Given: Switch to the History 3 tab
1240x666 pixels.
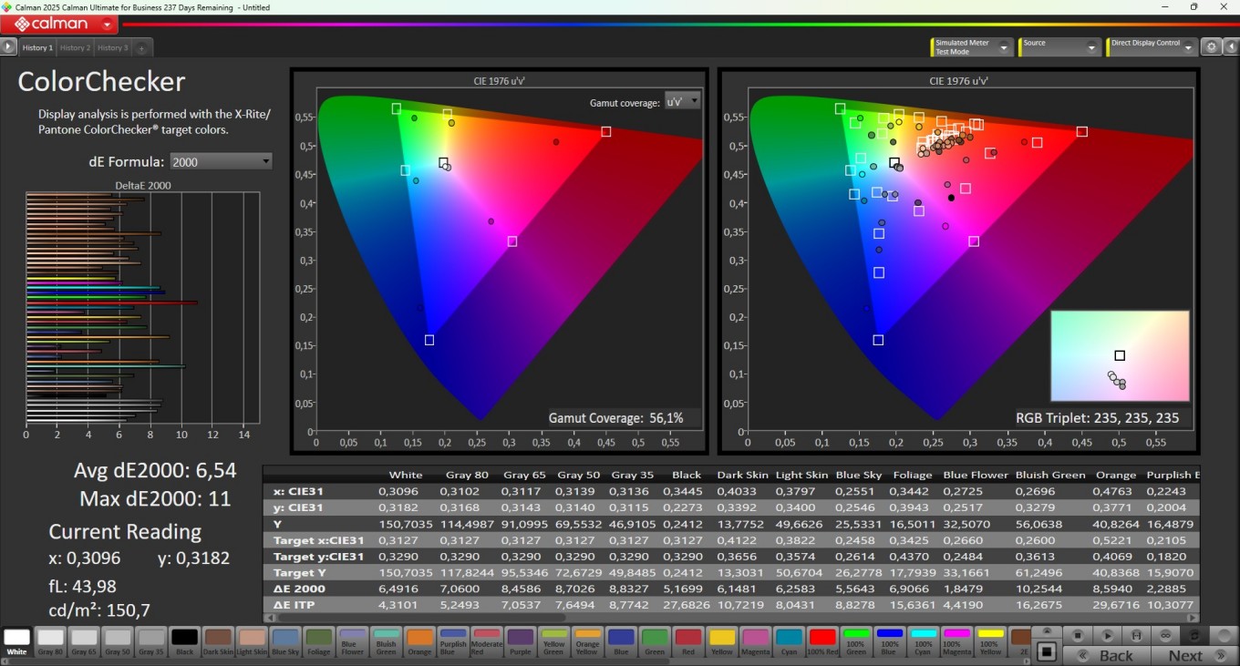Looking at the screenshot, I should point(112,47).
